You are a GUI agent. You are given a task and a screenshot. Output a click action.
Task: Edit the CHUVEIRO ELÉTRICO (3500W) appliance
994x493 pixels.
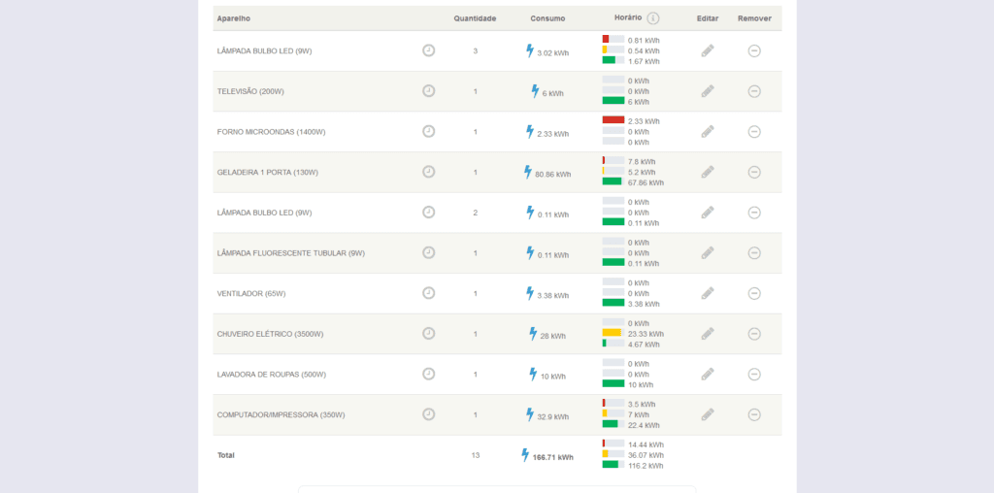point(708,334)
